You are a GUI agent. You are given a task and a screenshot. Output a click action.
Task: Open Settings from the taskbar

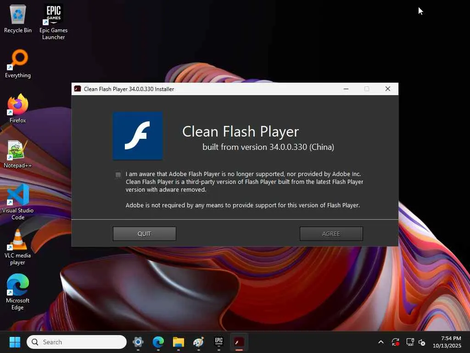click(138, 342)
